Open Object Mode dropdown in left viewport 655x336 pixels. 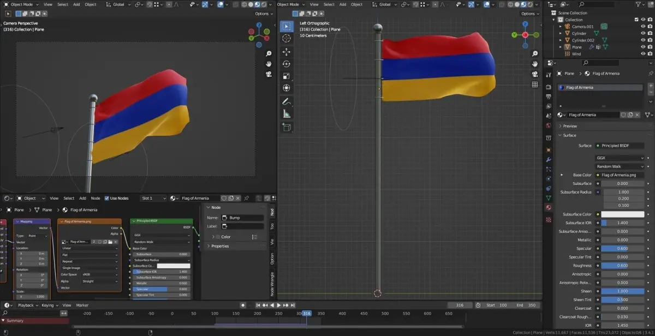coord(22,4)
